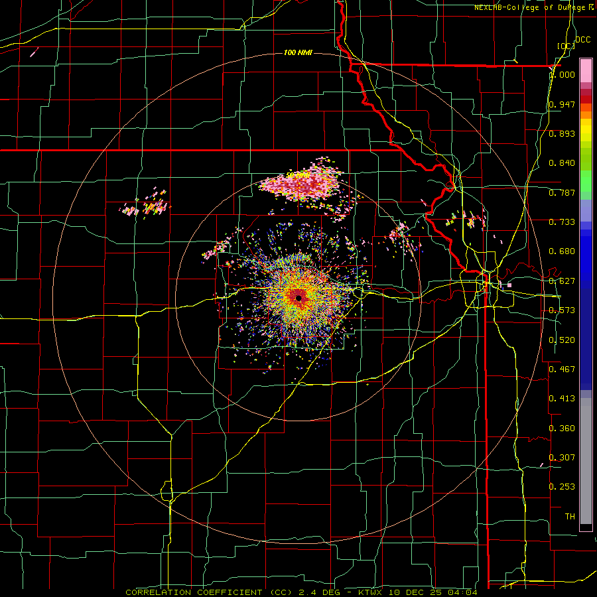Click the 0.307 value on the color scale
Image resolution: width=597 pixels, height=597 pixels.
click(562, 457)
